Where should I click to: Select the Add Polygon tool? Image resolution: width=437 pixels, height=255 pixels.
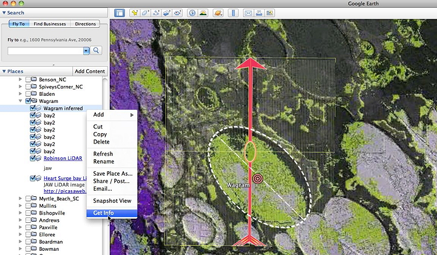[x=146, y=12]
